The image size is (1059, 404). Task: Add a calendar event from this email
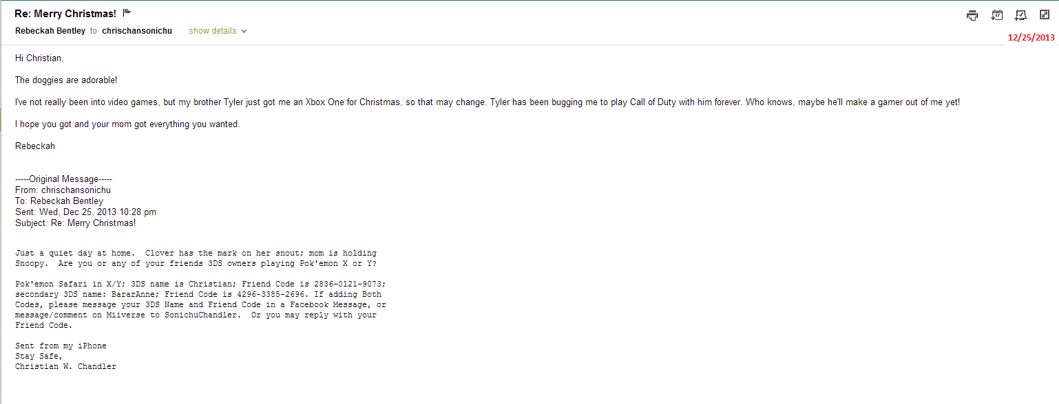(x=996, y=15)
